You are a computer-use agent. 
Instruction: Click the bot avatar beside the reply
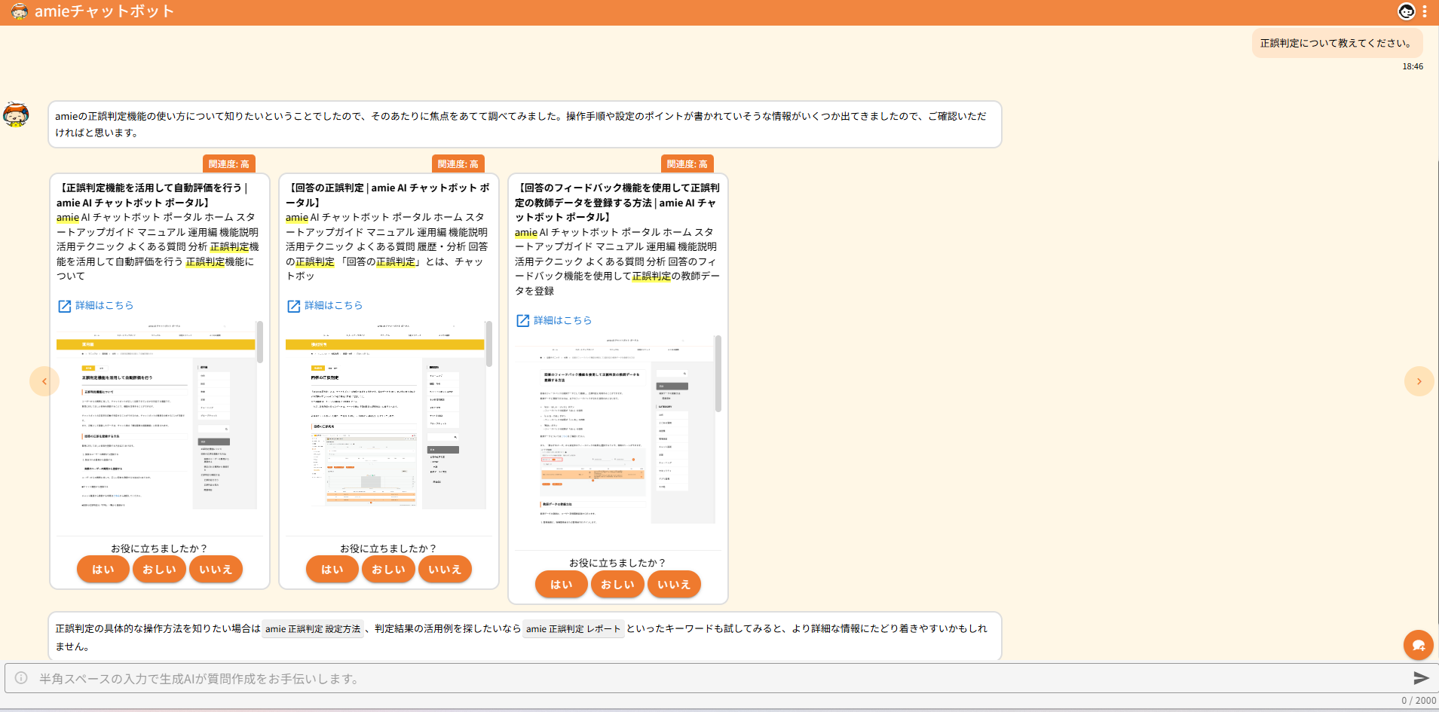(x=16, y=115)
